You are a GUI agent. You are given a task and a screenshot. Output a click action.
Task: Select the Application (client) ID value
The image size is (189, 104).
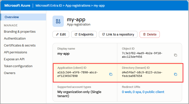(78, 74)
